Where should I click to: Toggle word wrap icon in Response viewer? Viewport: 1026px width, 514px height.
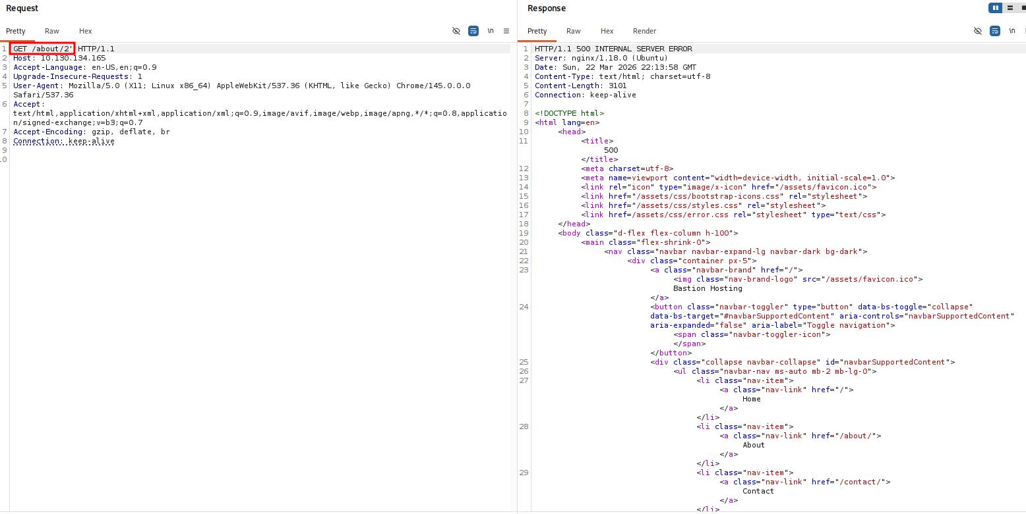tap(995, 31)
